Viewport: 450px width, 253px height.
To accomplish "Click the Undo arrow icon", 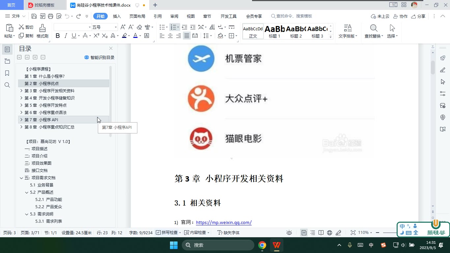I will pyautogui.click(x=67, y=16).
